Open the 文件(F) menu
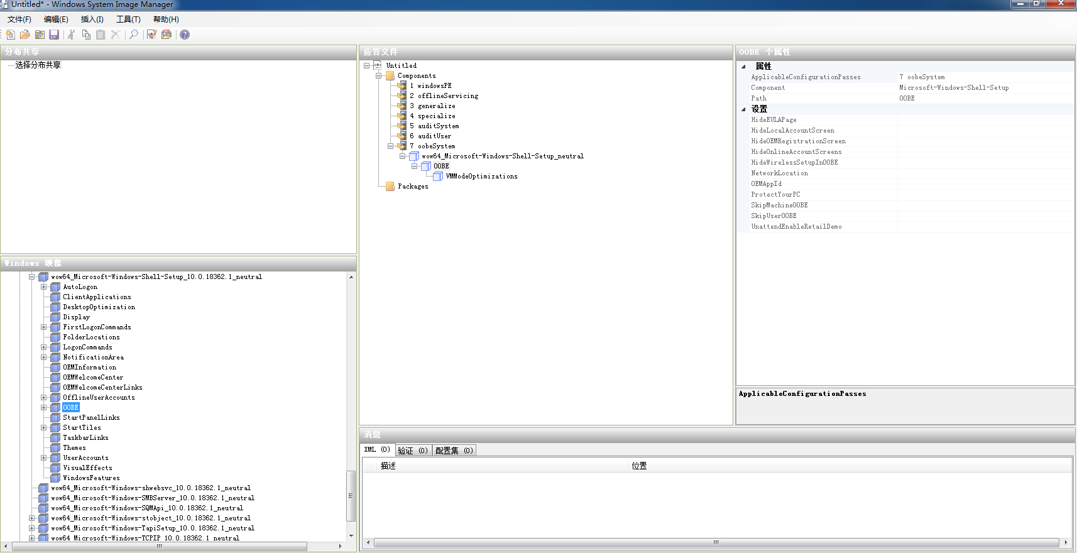The image size is (1077, 553). 19,19
